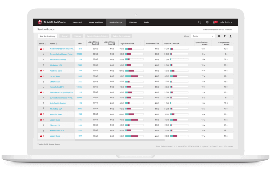Image resolution: width=271 pixels, height=176 pixels.
Task: Click the "Data last refreshed" timestamp
Action: 218,30
